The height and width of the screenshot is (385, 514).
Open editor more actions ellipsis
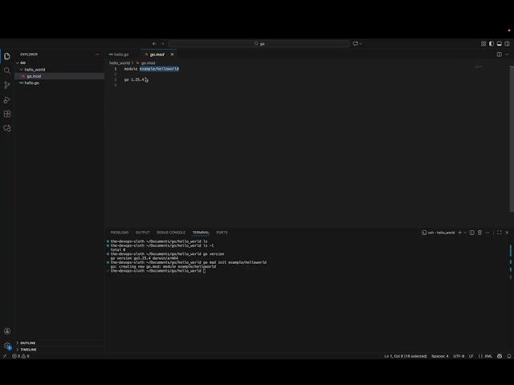(x=507, y=55)
